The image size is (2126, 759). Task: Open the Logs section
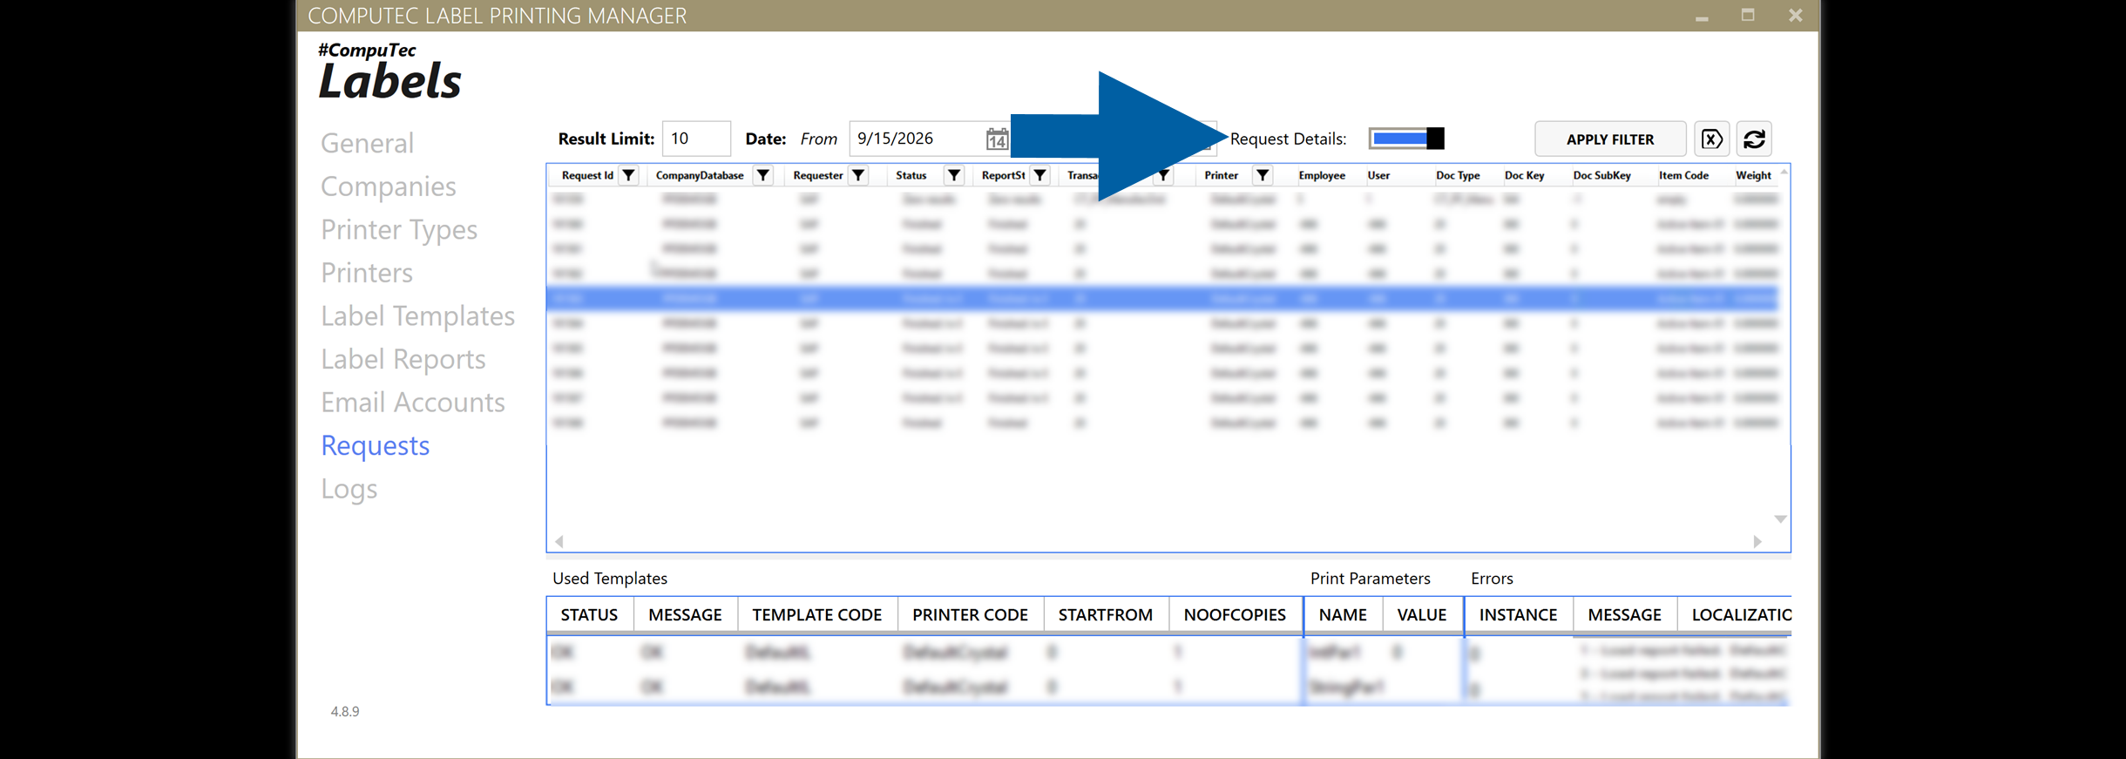(349, 489)
